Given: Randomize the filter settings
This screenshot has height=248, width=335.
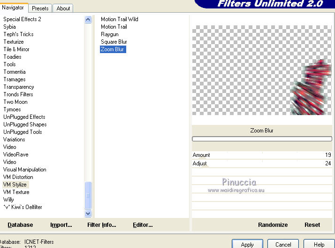Looking at the screenshot, I should 273,225.
